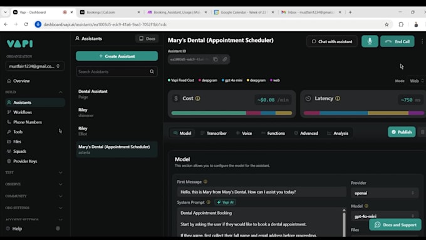Click Create Assistant button
426x240 pixels.
click(117, 56)
